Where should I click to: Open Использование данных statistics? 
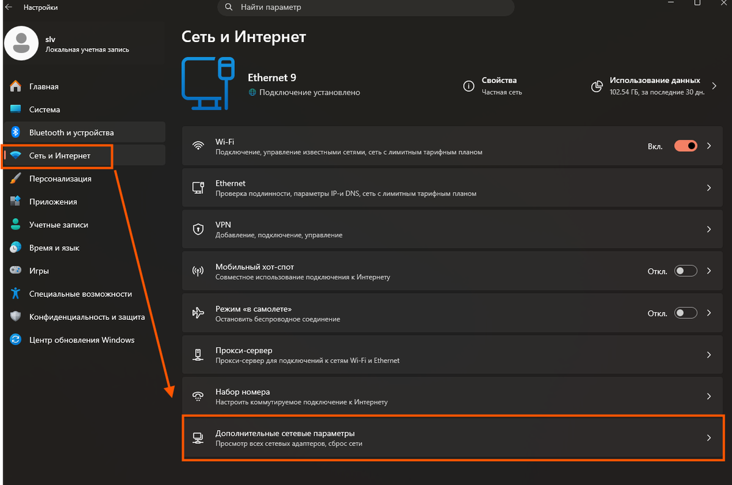(655, 86)
